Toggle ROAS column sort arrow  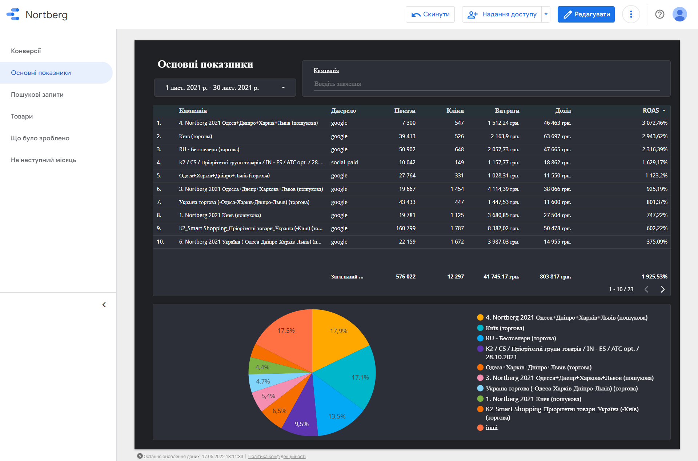664,111
